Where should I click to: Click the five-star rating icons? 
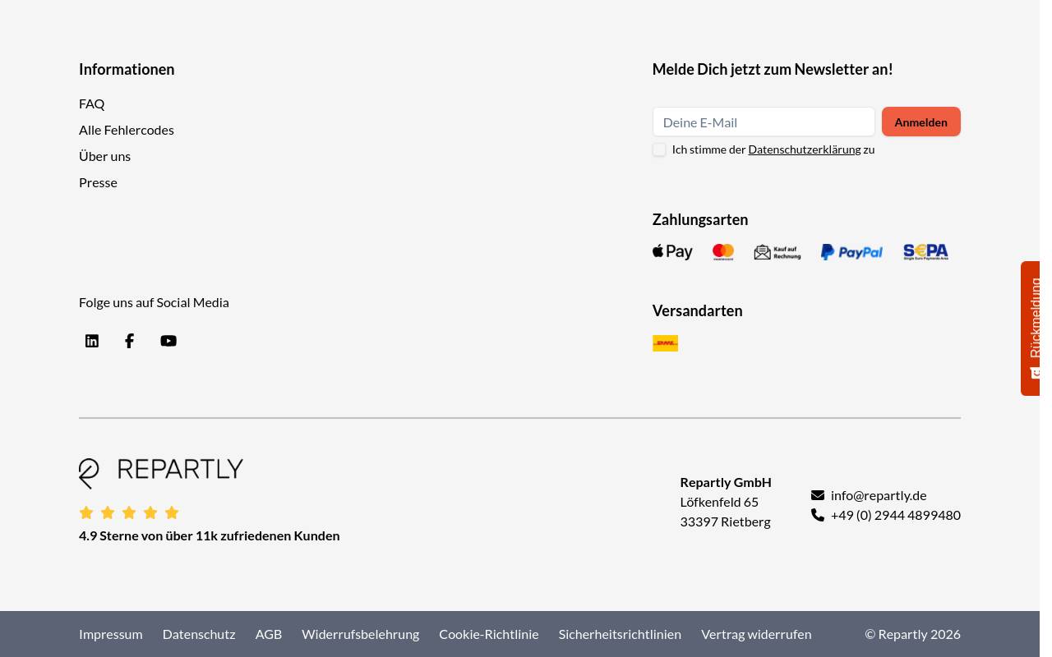point(129,512)
